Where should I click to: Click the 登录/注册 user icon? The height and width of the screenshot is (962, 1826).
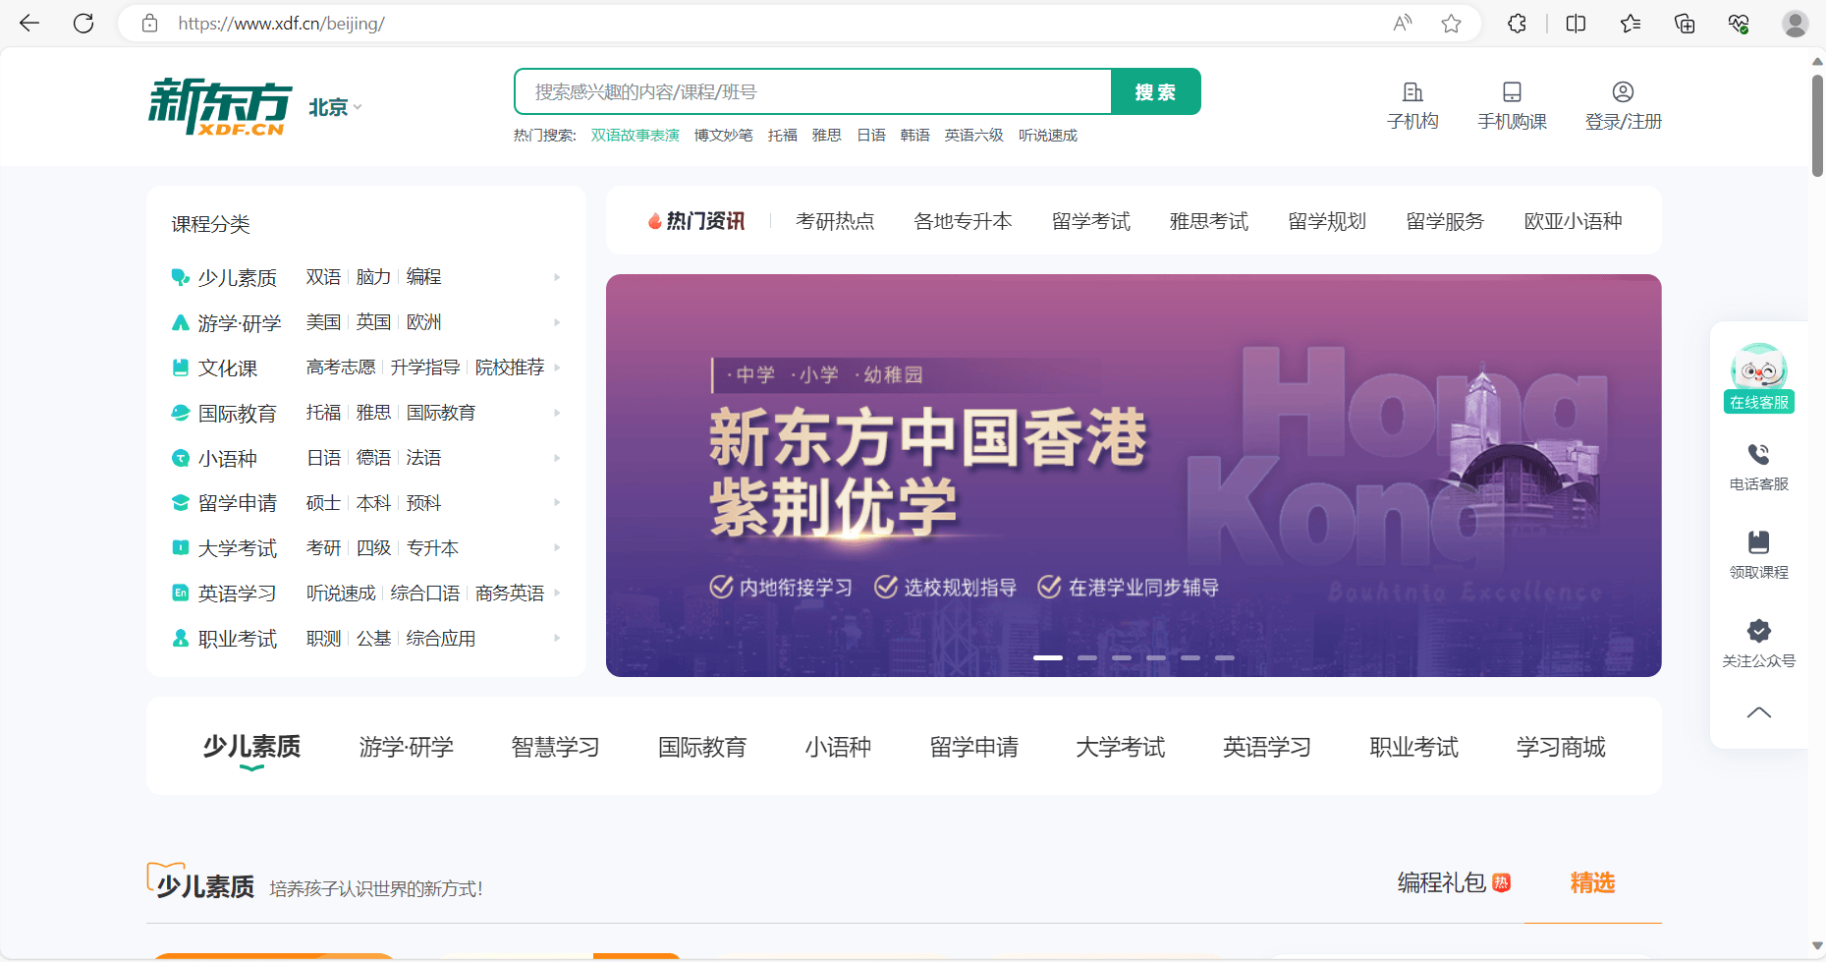pyautogui.click(x=1623, y=92)
